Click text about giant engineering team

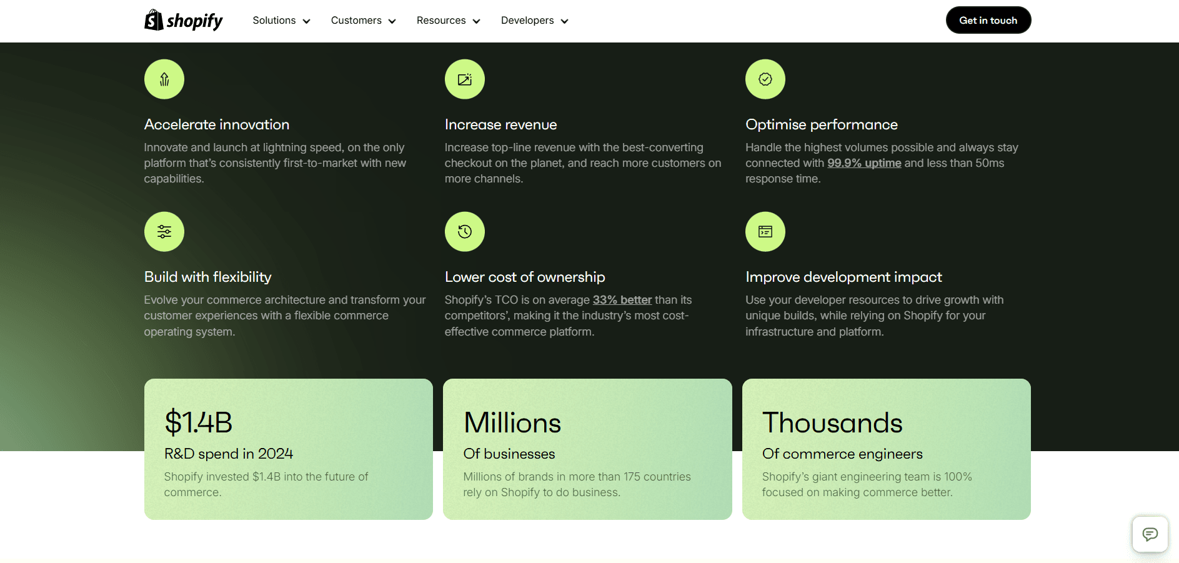pyautogui.click(x=867, y=484)
